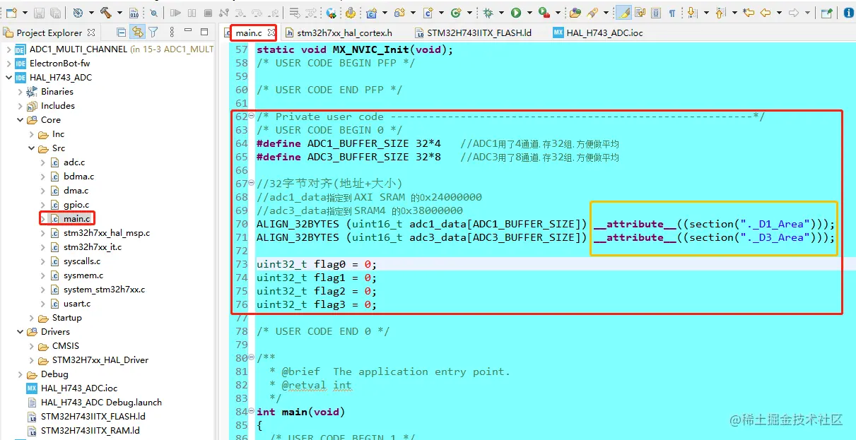Click the Previous Annotation icon

[x=720, y=13]
